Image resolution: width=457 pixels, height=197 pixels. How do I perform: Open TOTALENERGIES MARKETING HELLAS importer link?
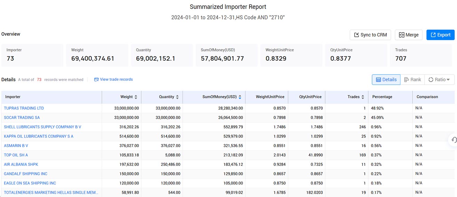click(x=51, y=192)
